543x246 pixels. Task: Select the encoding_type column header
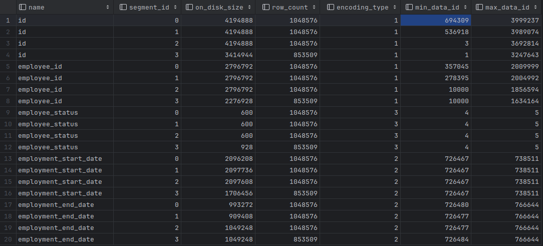tap(360, 7)
